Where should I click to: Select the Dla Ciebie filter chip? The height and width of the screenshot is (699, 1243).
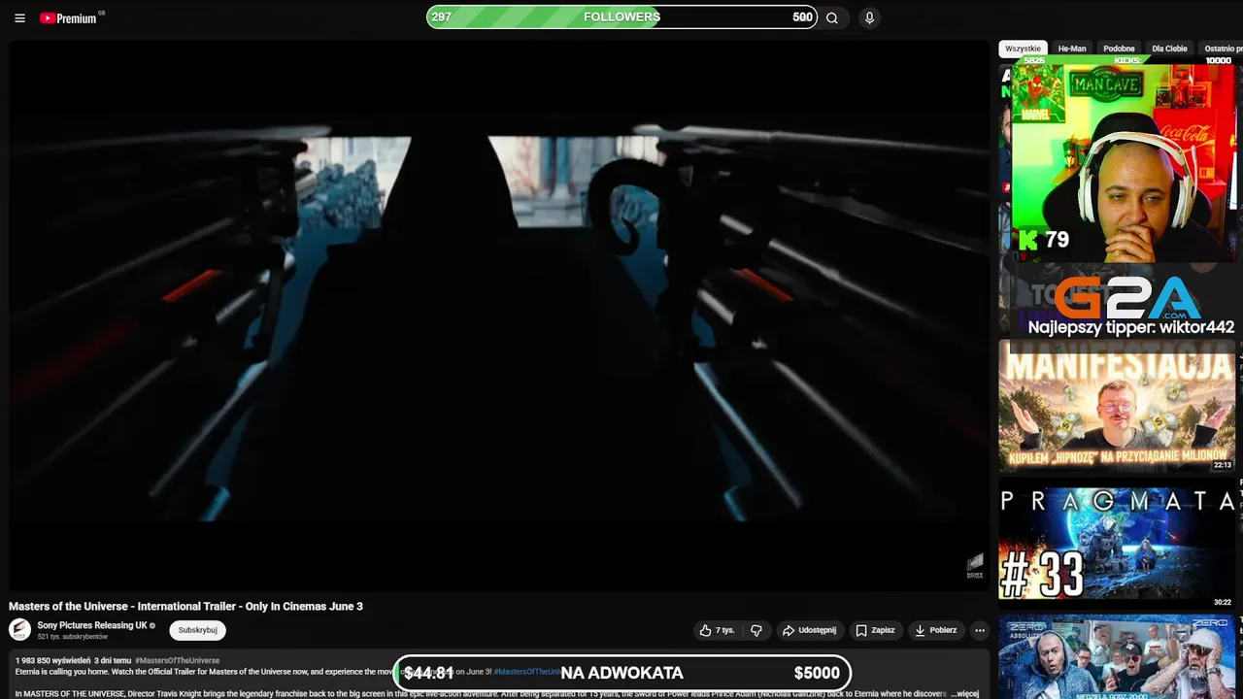point(1169,49)
